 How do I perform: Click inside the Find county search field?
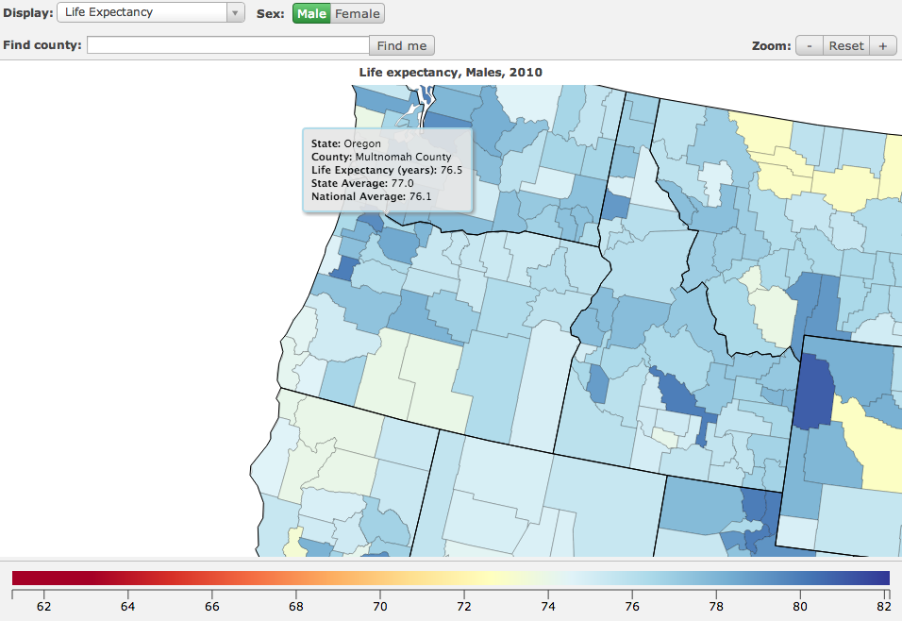pyautogui.click(x=226, y=44)
